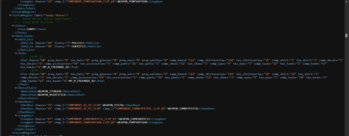Click the comp_tasks="15" attribute
This screenshot has width=349, height=136.
(266, 64)
